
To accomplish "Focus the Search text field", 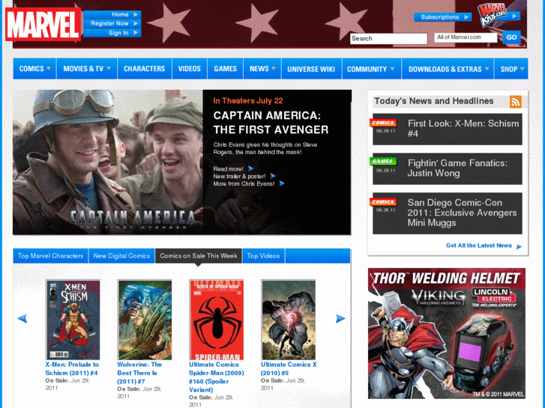I will pyautogui.click(x=388, y=38).
